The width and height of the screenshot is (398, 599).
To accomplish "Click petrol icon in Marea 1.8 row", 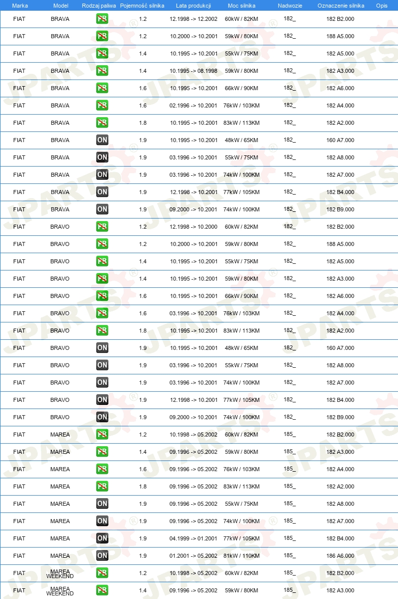I will [102, 486].
